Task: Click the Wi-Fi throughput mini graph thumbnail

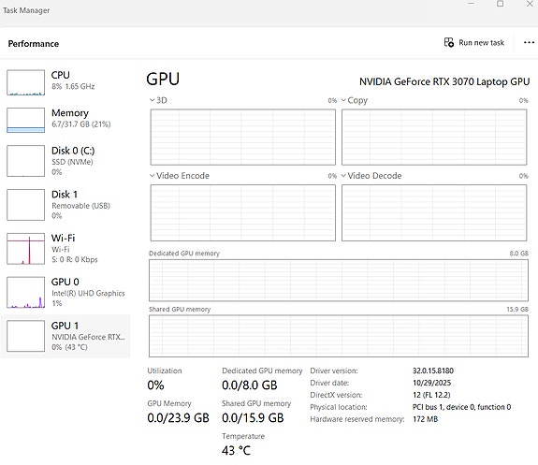Action: pos(26,249)
